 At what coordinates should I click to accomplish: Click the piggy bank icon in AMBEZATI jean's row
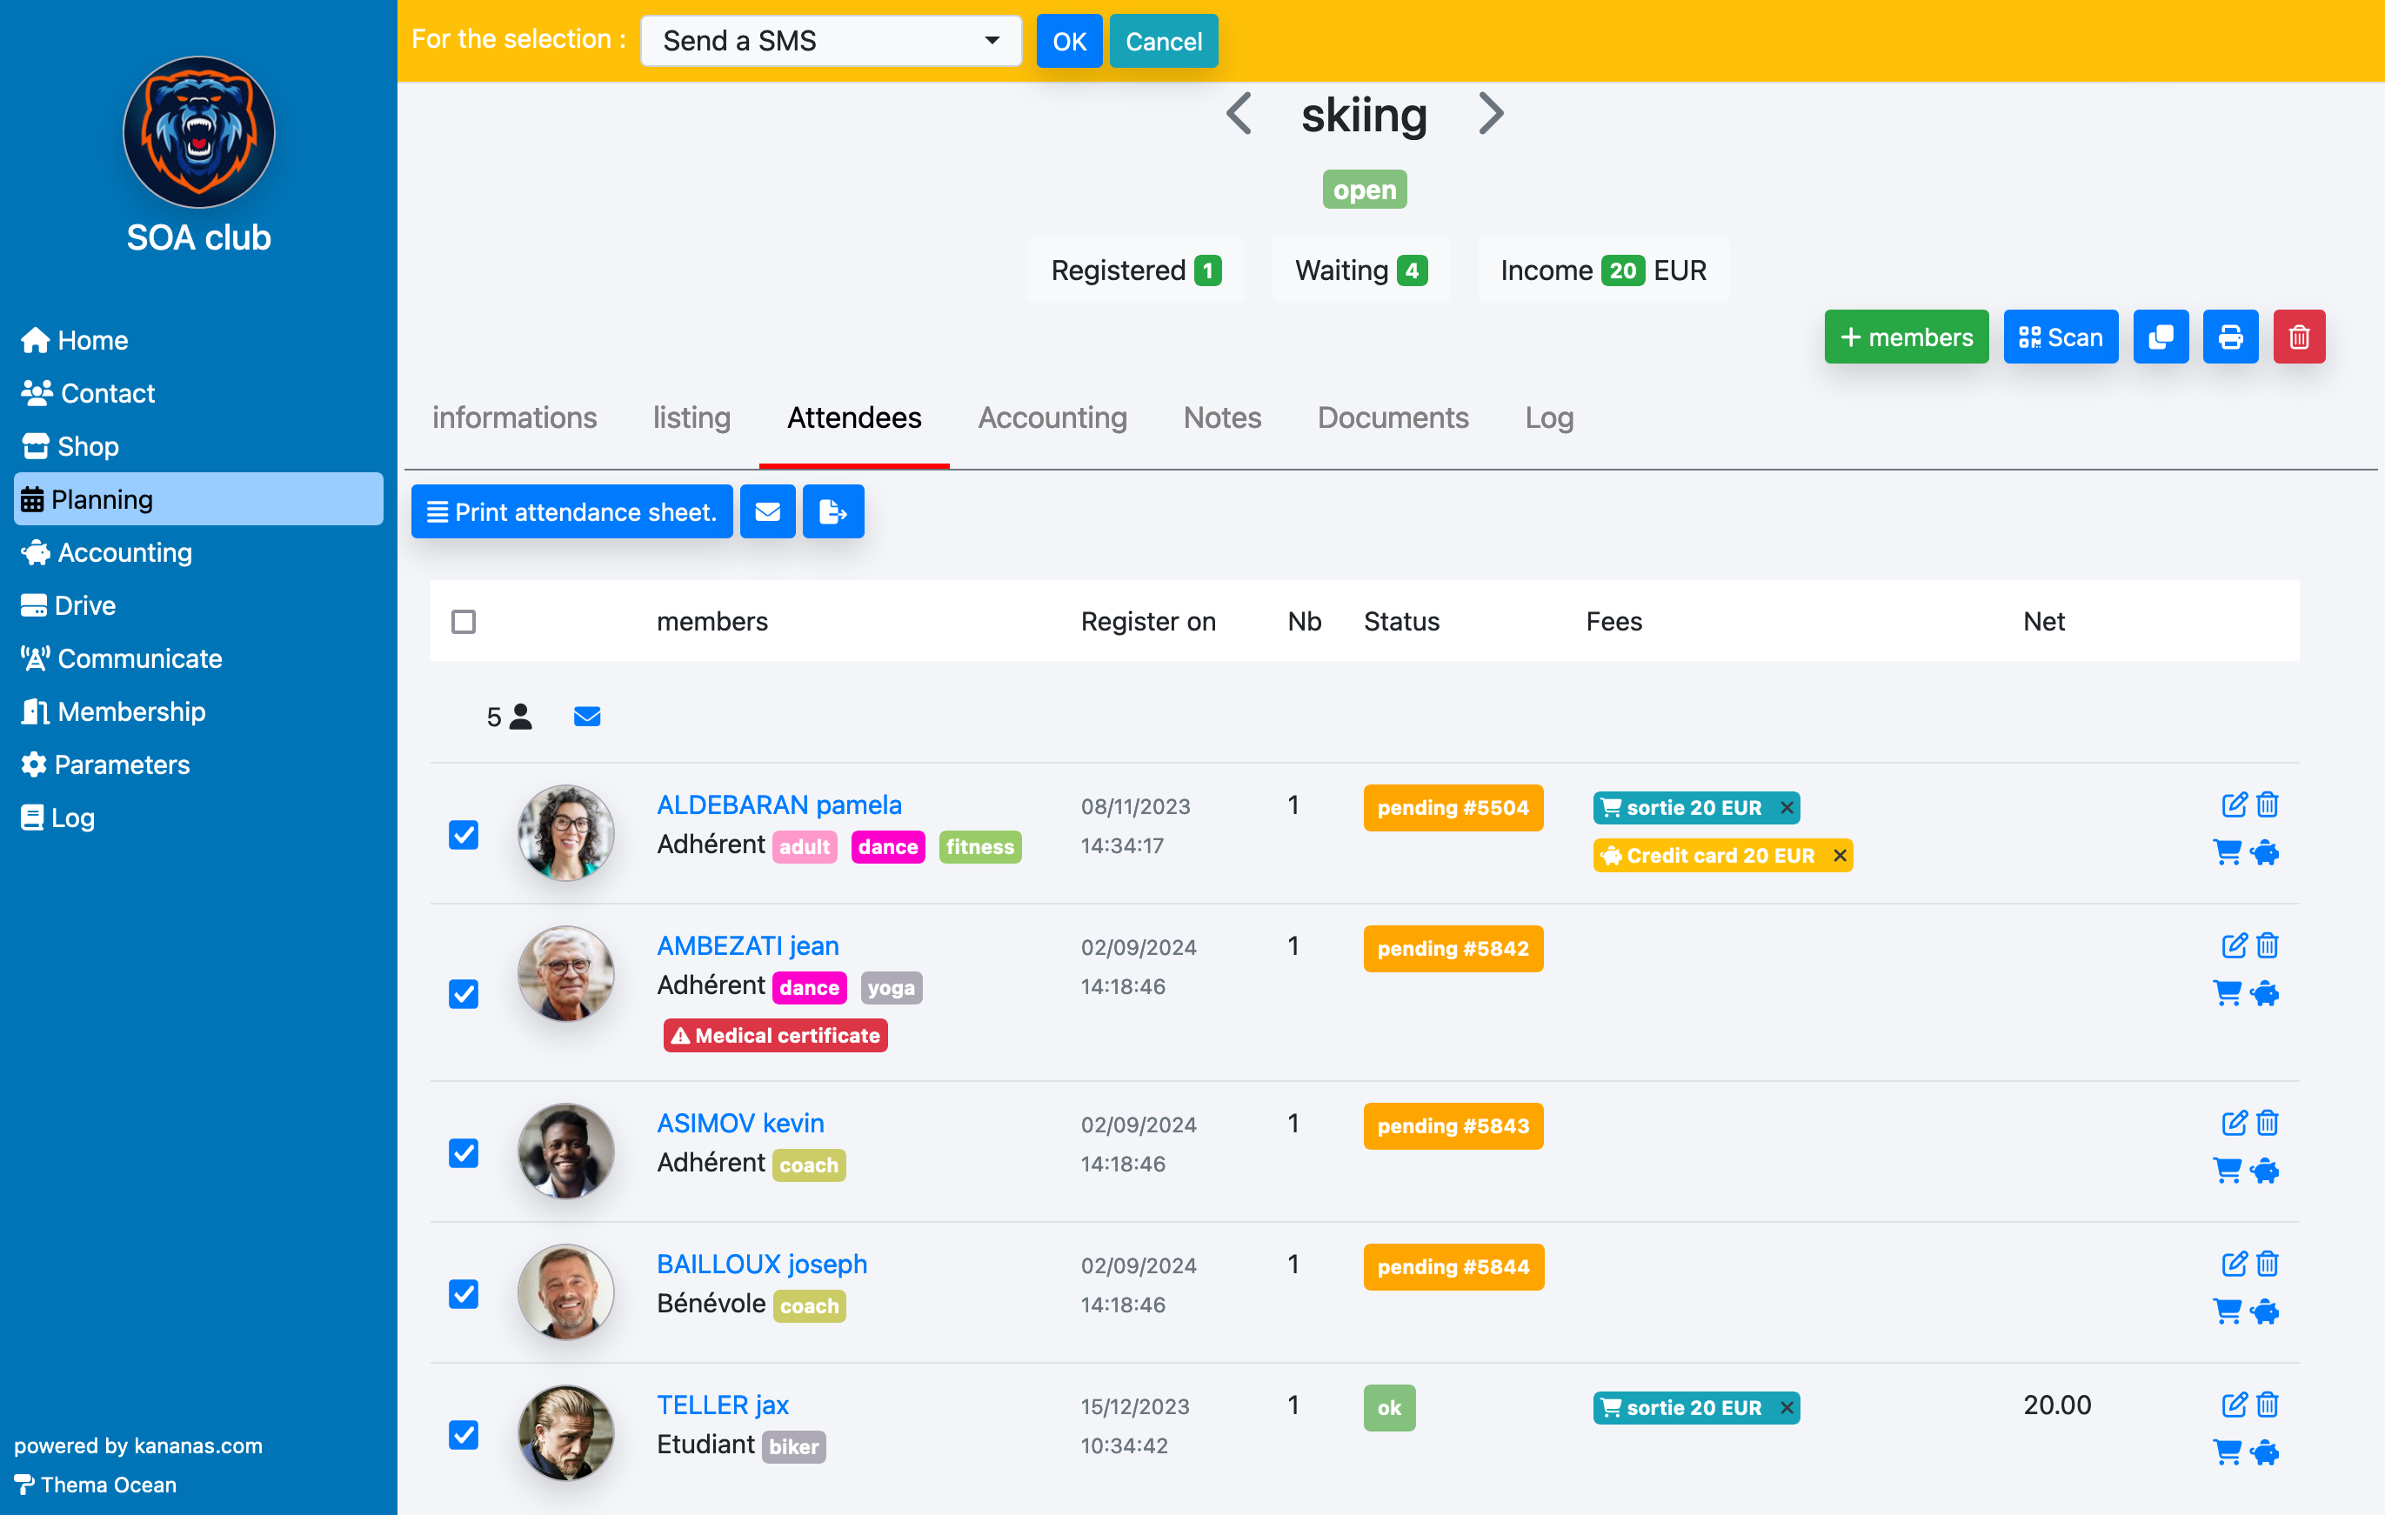(2265, 992)
